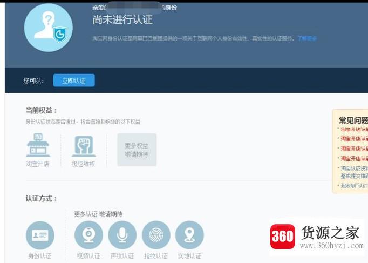Open the 了解更多 link

point(307,38)
